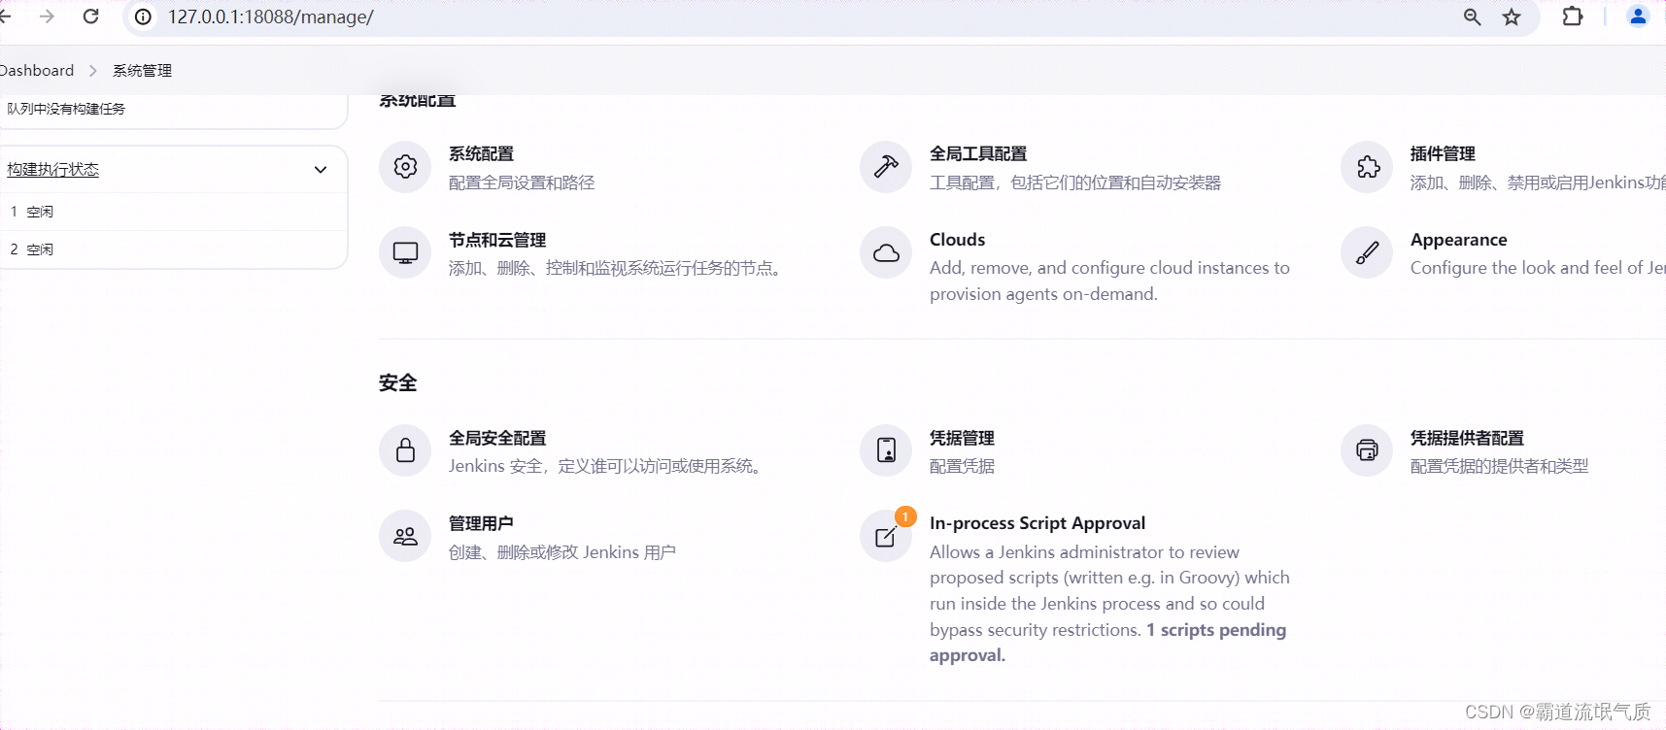Open the 凭据管理 title link
Viewport: 1666px width, 730px height.
[962, 438]
